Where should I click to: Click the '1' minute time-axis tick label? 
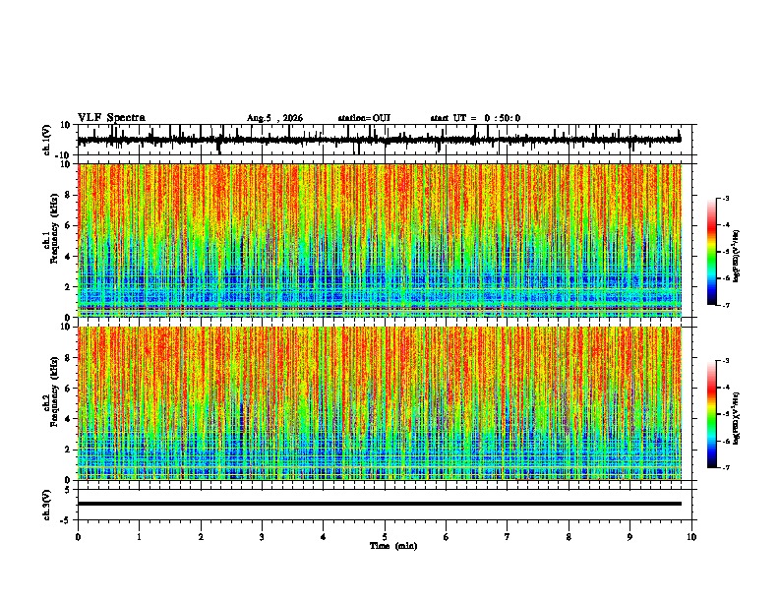tap(139, 537)
